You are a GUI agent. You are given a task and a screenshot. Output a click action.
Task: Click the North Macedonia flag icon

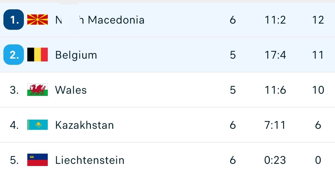click(38, 20)
